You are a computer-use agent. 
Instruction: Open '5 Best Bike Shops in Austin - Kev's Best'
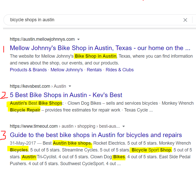coord(66,95)
